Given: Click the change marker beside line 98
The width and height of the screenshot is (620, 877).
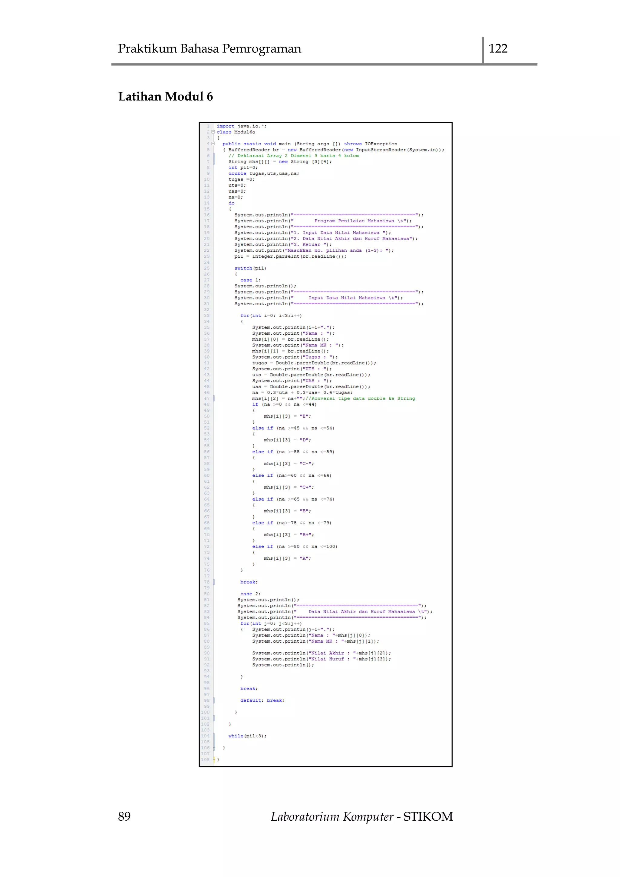Looking at the screenshot, I should click(x=214, y=700).
